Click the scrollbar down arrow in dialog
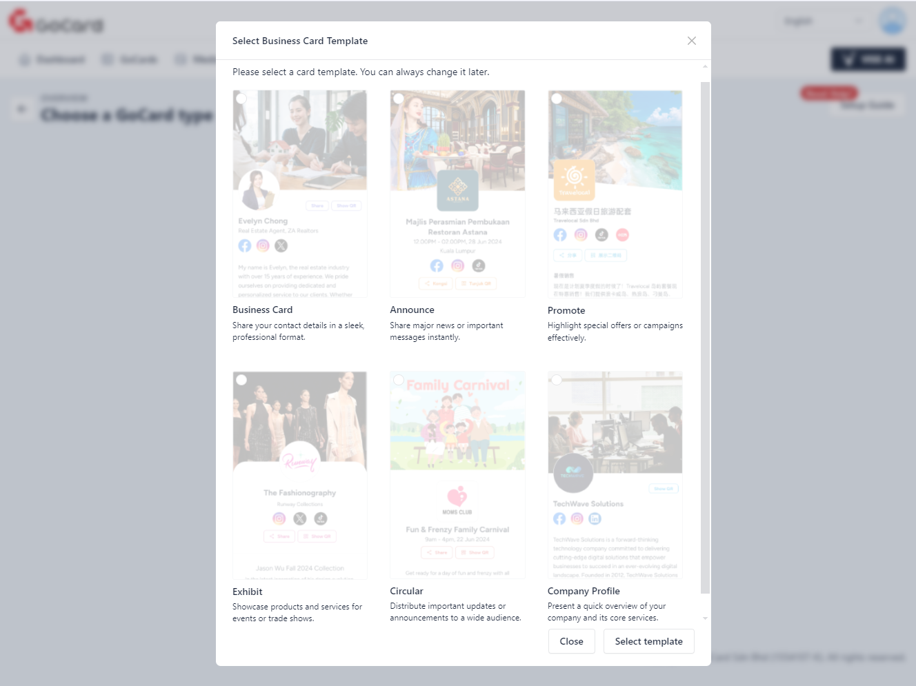This screenshot has height=686, width=916. coord(705,618)
